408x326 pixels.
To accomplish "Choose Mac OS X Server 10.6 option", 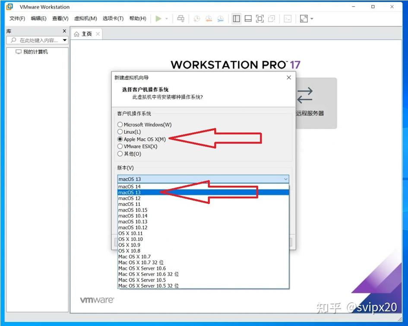I will [x=203, y=269].
